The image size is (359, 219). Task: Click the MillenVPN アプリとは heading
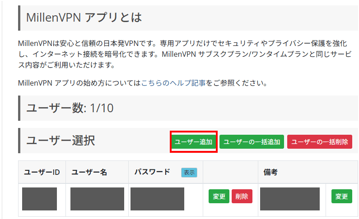84,18
